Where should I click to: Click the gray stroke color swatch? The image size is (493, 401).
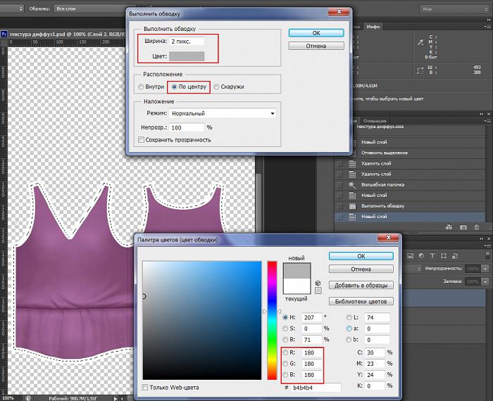(185, 56)
